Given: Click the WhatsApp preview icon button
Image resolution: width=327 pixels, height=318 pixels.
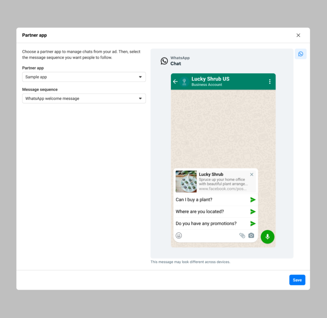Looking at the screenshot, I should (x=300, y=54).
